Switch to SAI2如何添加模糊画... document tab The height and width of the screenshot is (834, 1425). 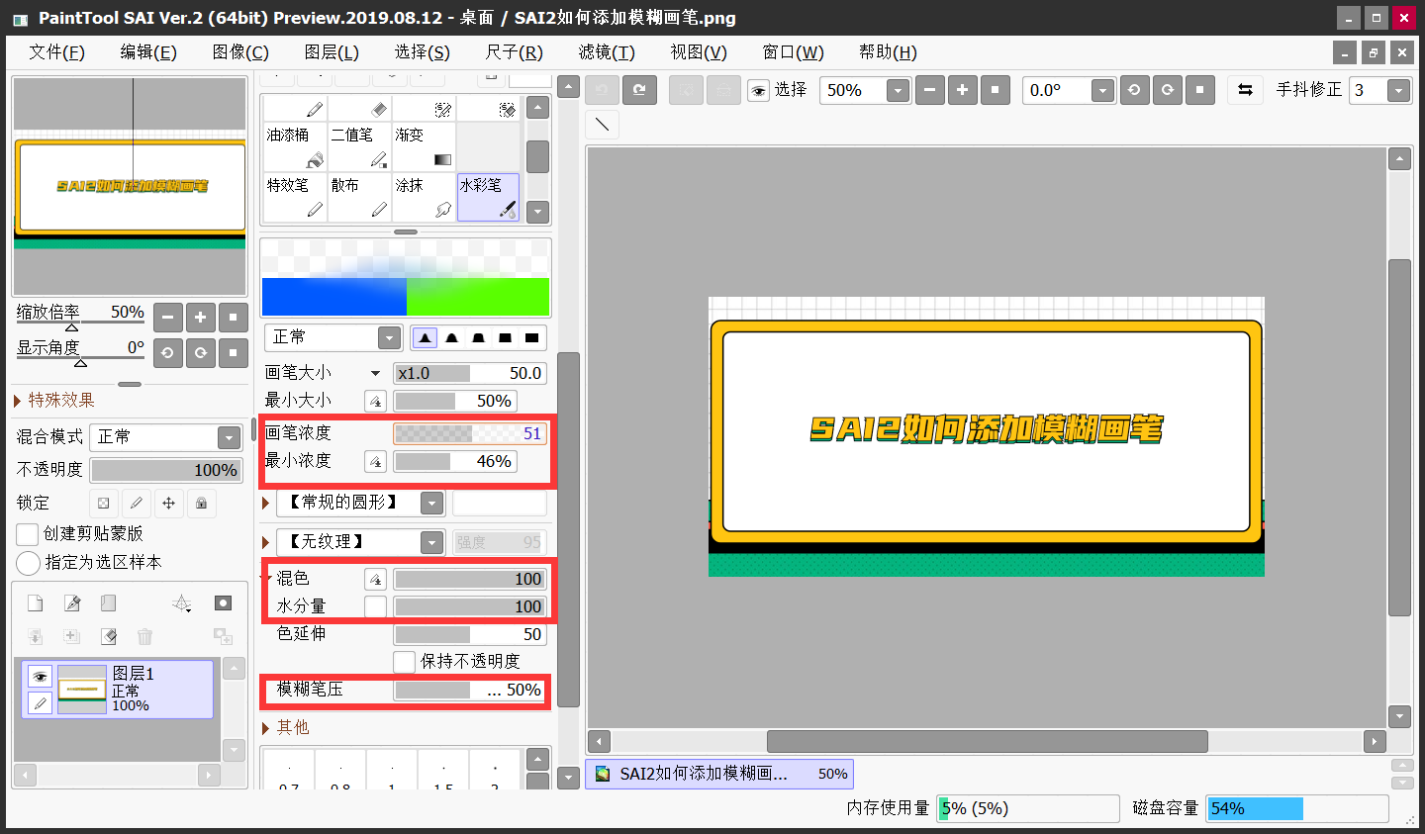click(719, 774)
